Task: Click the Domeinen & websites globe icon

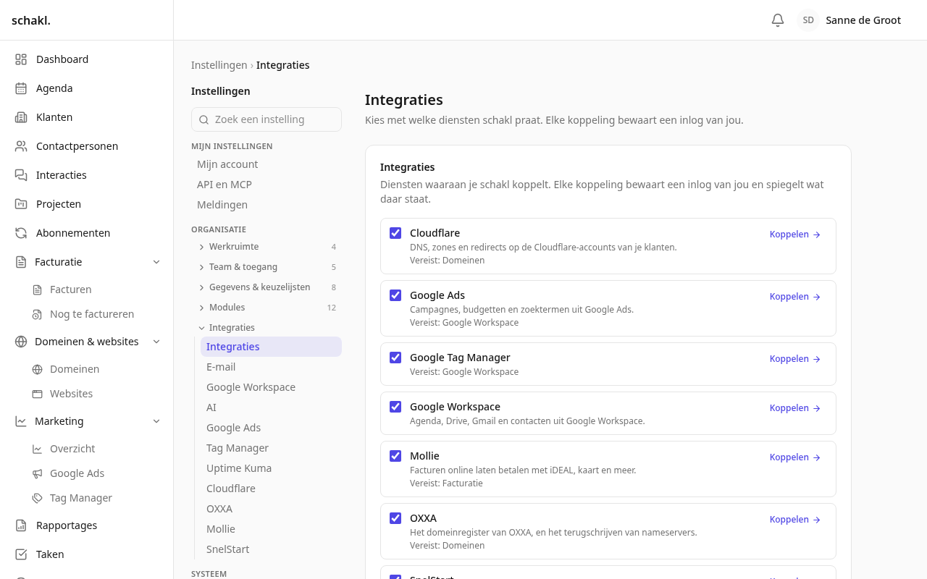Action: click(21, 342)
